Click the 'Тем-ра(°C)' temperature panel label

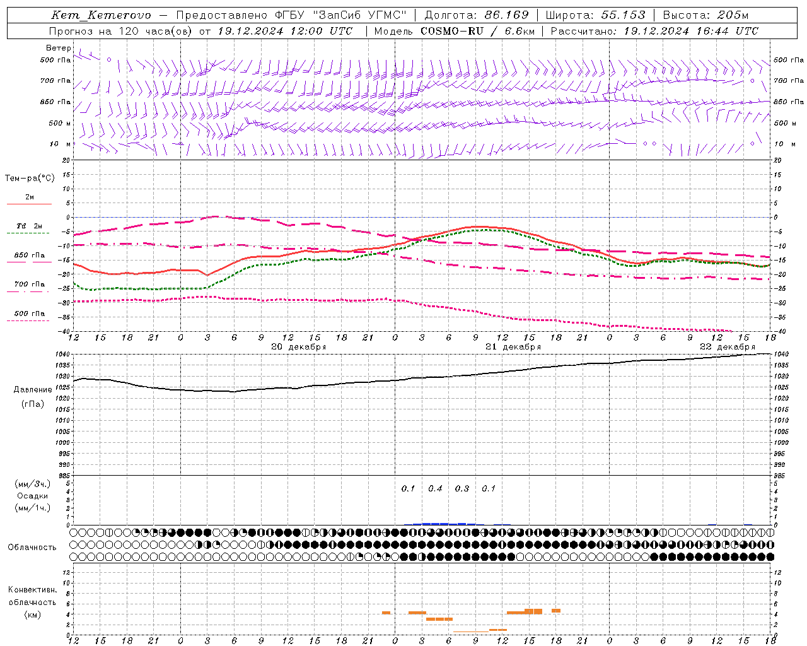(x=30, y=179)
